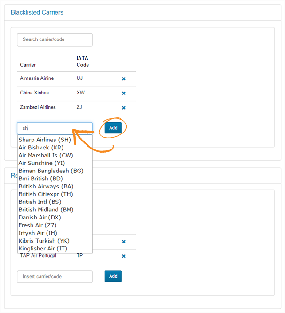Choose Biman Bangladesh (BG) suggestion
This screenshot has height=313, width=285.
click(x=51, y=171)
